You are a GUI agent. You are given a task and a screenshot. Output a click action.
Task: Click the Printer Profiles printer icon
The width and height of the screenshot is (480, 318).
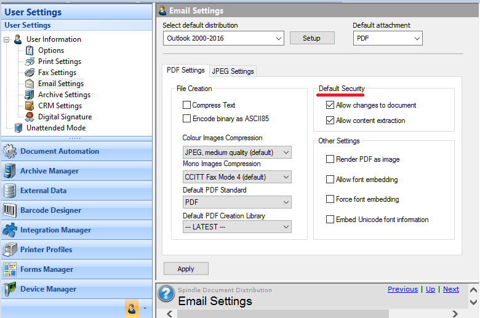pyautogui.click(x=10, y=250)
